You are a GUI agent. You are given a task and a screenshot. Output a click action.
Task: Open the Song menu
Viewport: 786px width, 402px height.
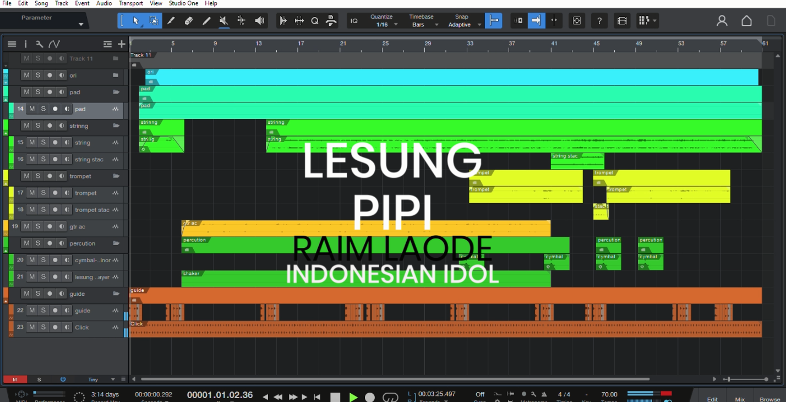coord(41,3)
